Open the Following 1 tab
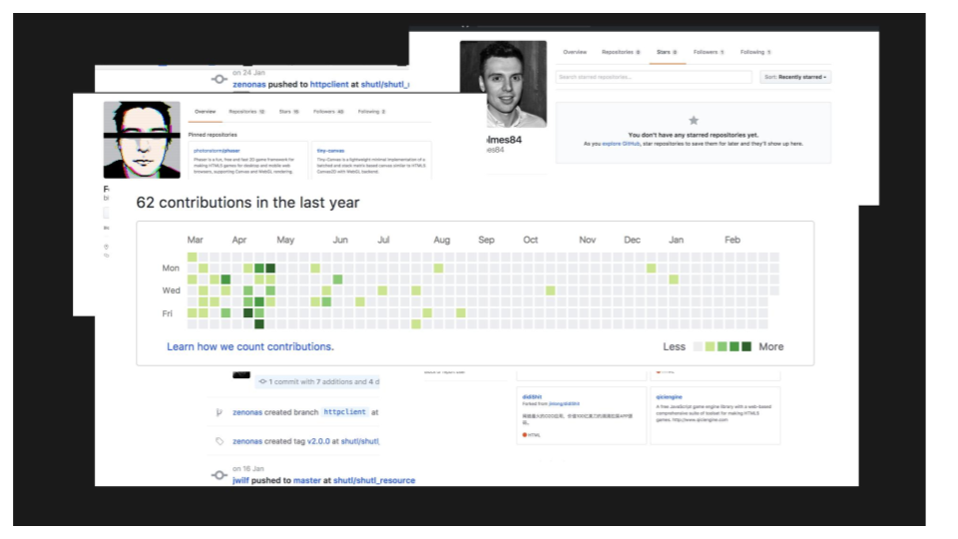This screenshot has height=539, width=958. [755, 53]
